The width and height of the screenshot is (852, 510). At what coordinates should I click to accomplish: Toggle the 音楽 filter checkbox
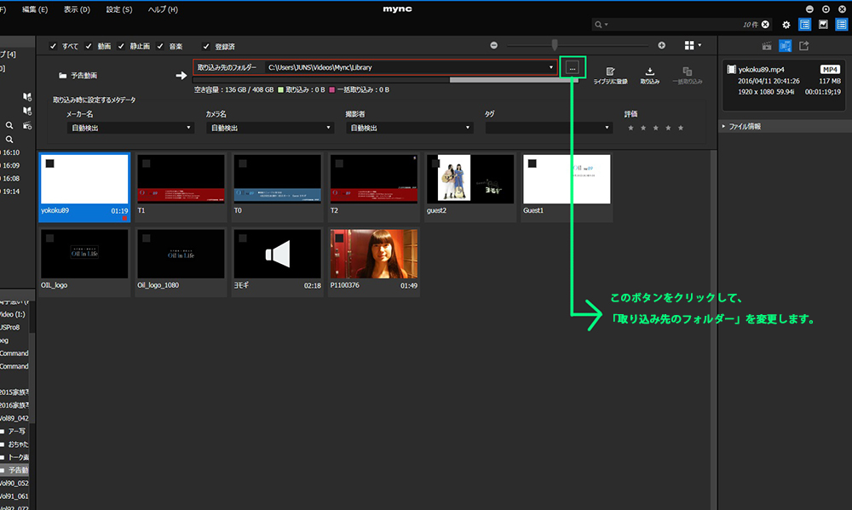160,46
